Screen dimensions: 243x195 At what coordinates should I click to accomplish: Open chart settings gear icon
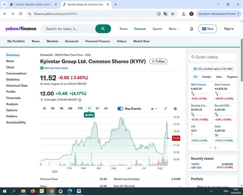(x=175, y=109)
